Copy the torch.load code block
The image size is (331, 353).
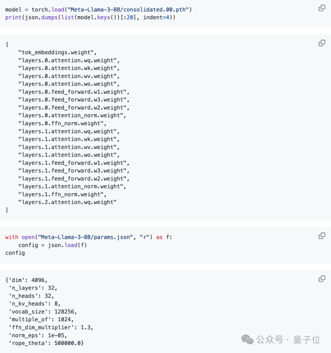click(322, 8)
